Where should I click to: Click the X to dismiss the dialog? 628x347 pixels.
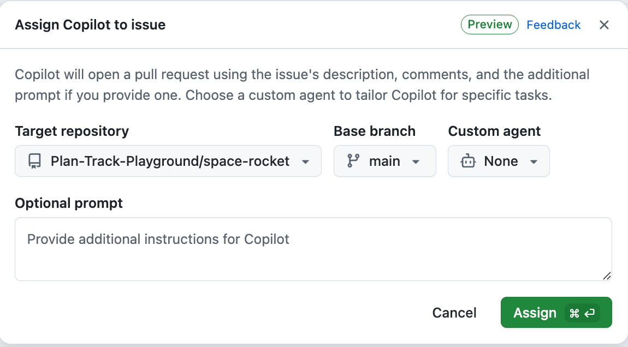point(604,25)
